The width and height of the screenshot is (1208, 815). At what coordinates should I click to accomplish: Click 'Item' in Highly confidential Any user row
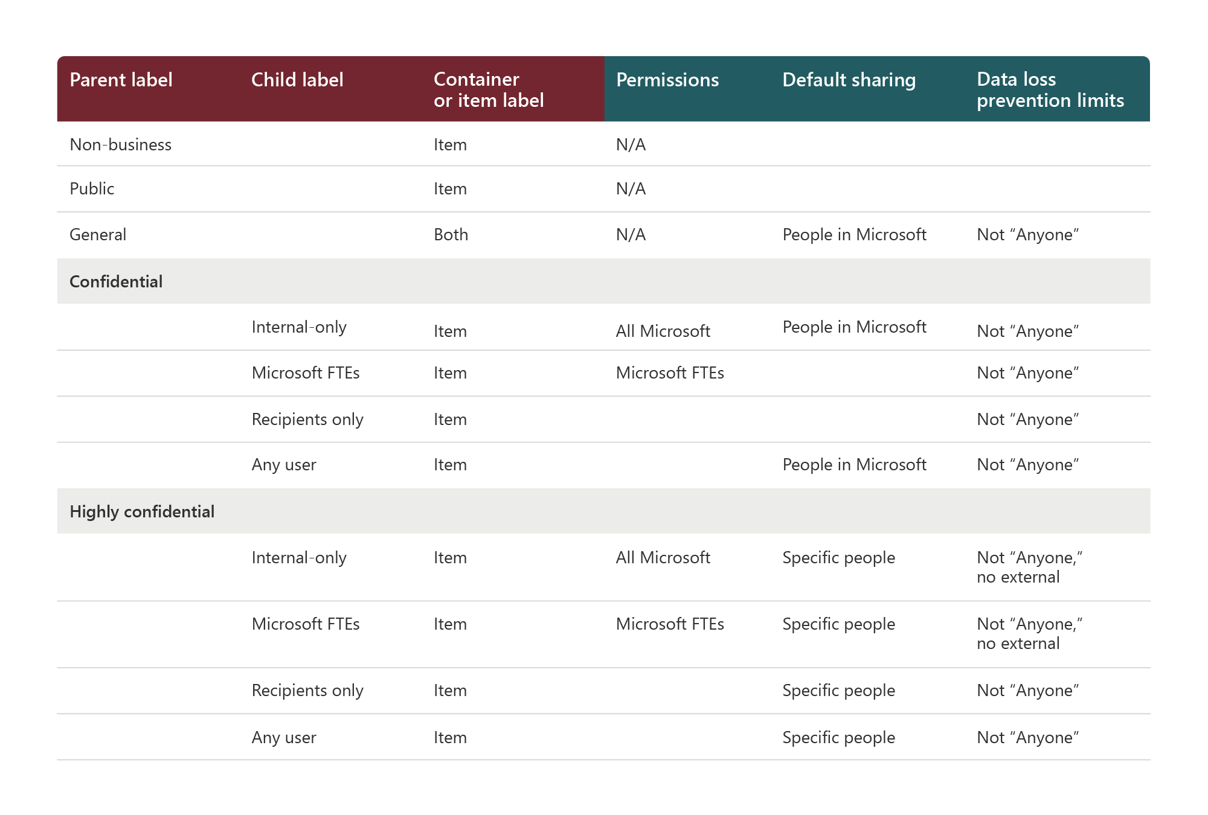(450, 738)
